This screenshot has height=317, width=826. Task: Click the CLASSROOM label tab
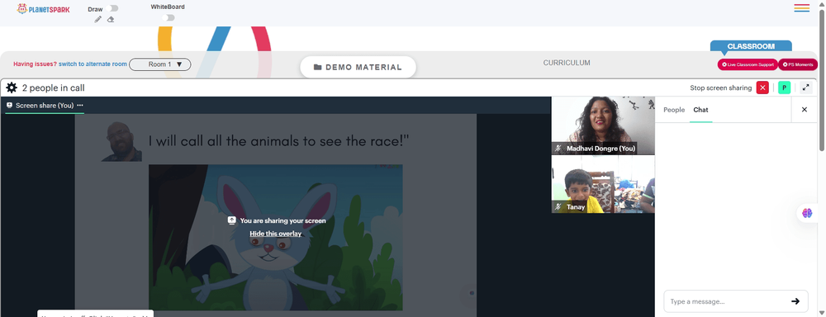click(x=751, y=46)
